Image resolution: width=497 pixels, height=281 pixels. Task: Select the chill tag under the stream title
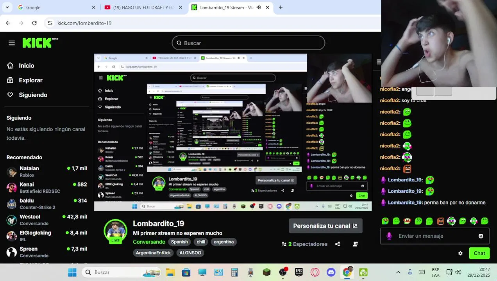pos(201,242)
